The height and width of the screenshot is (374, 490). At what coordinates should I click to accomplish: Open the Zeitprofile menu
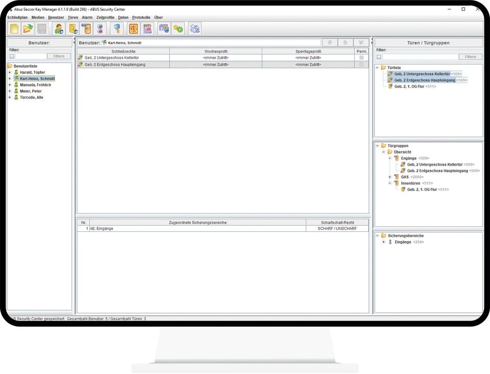coord(105,17)
